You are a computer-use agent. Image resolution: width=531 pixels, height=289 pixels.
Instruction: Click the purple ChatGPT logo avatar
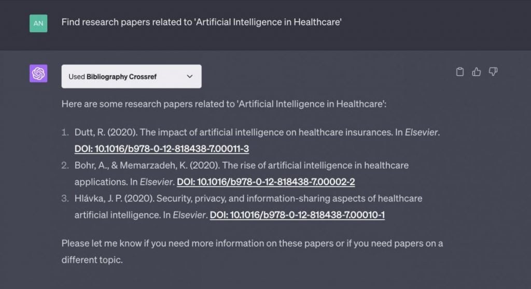(x=38, y=74)
